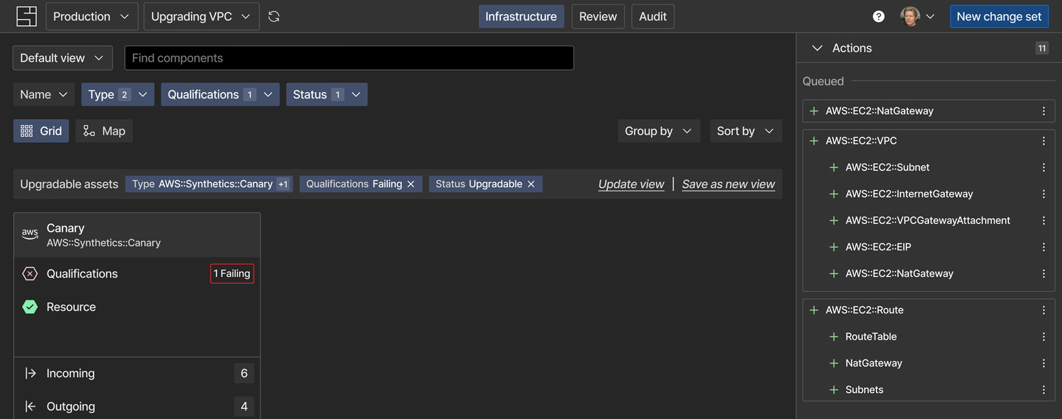Open the Group by dropdown
This screenshot has width=1062, height=419.
[x=658, y=131]
